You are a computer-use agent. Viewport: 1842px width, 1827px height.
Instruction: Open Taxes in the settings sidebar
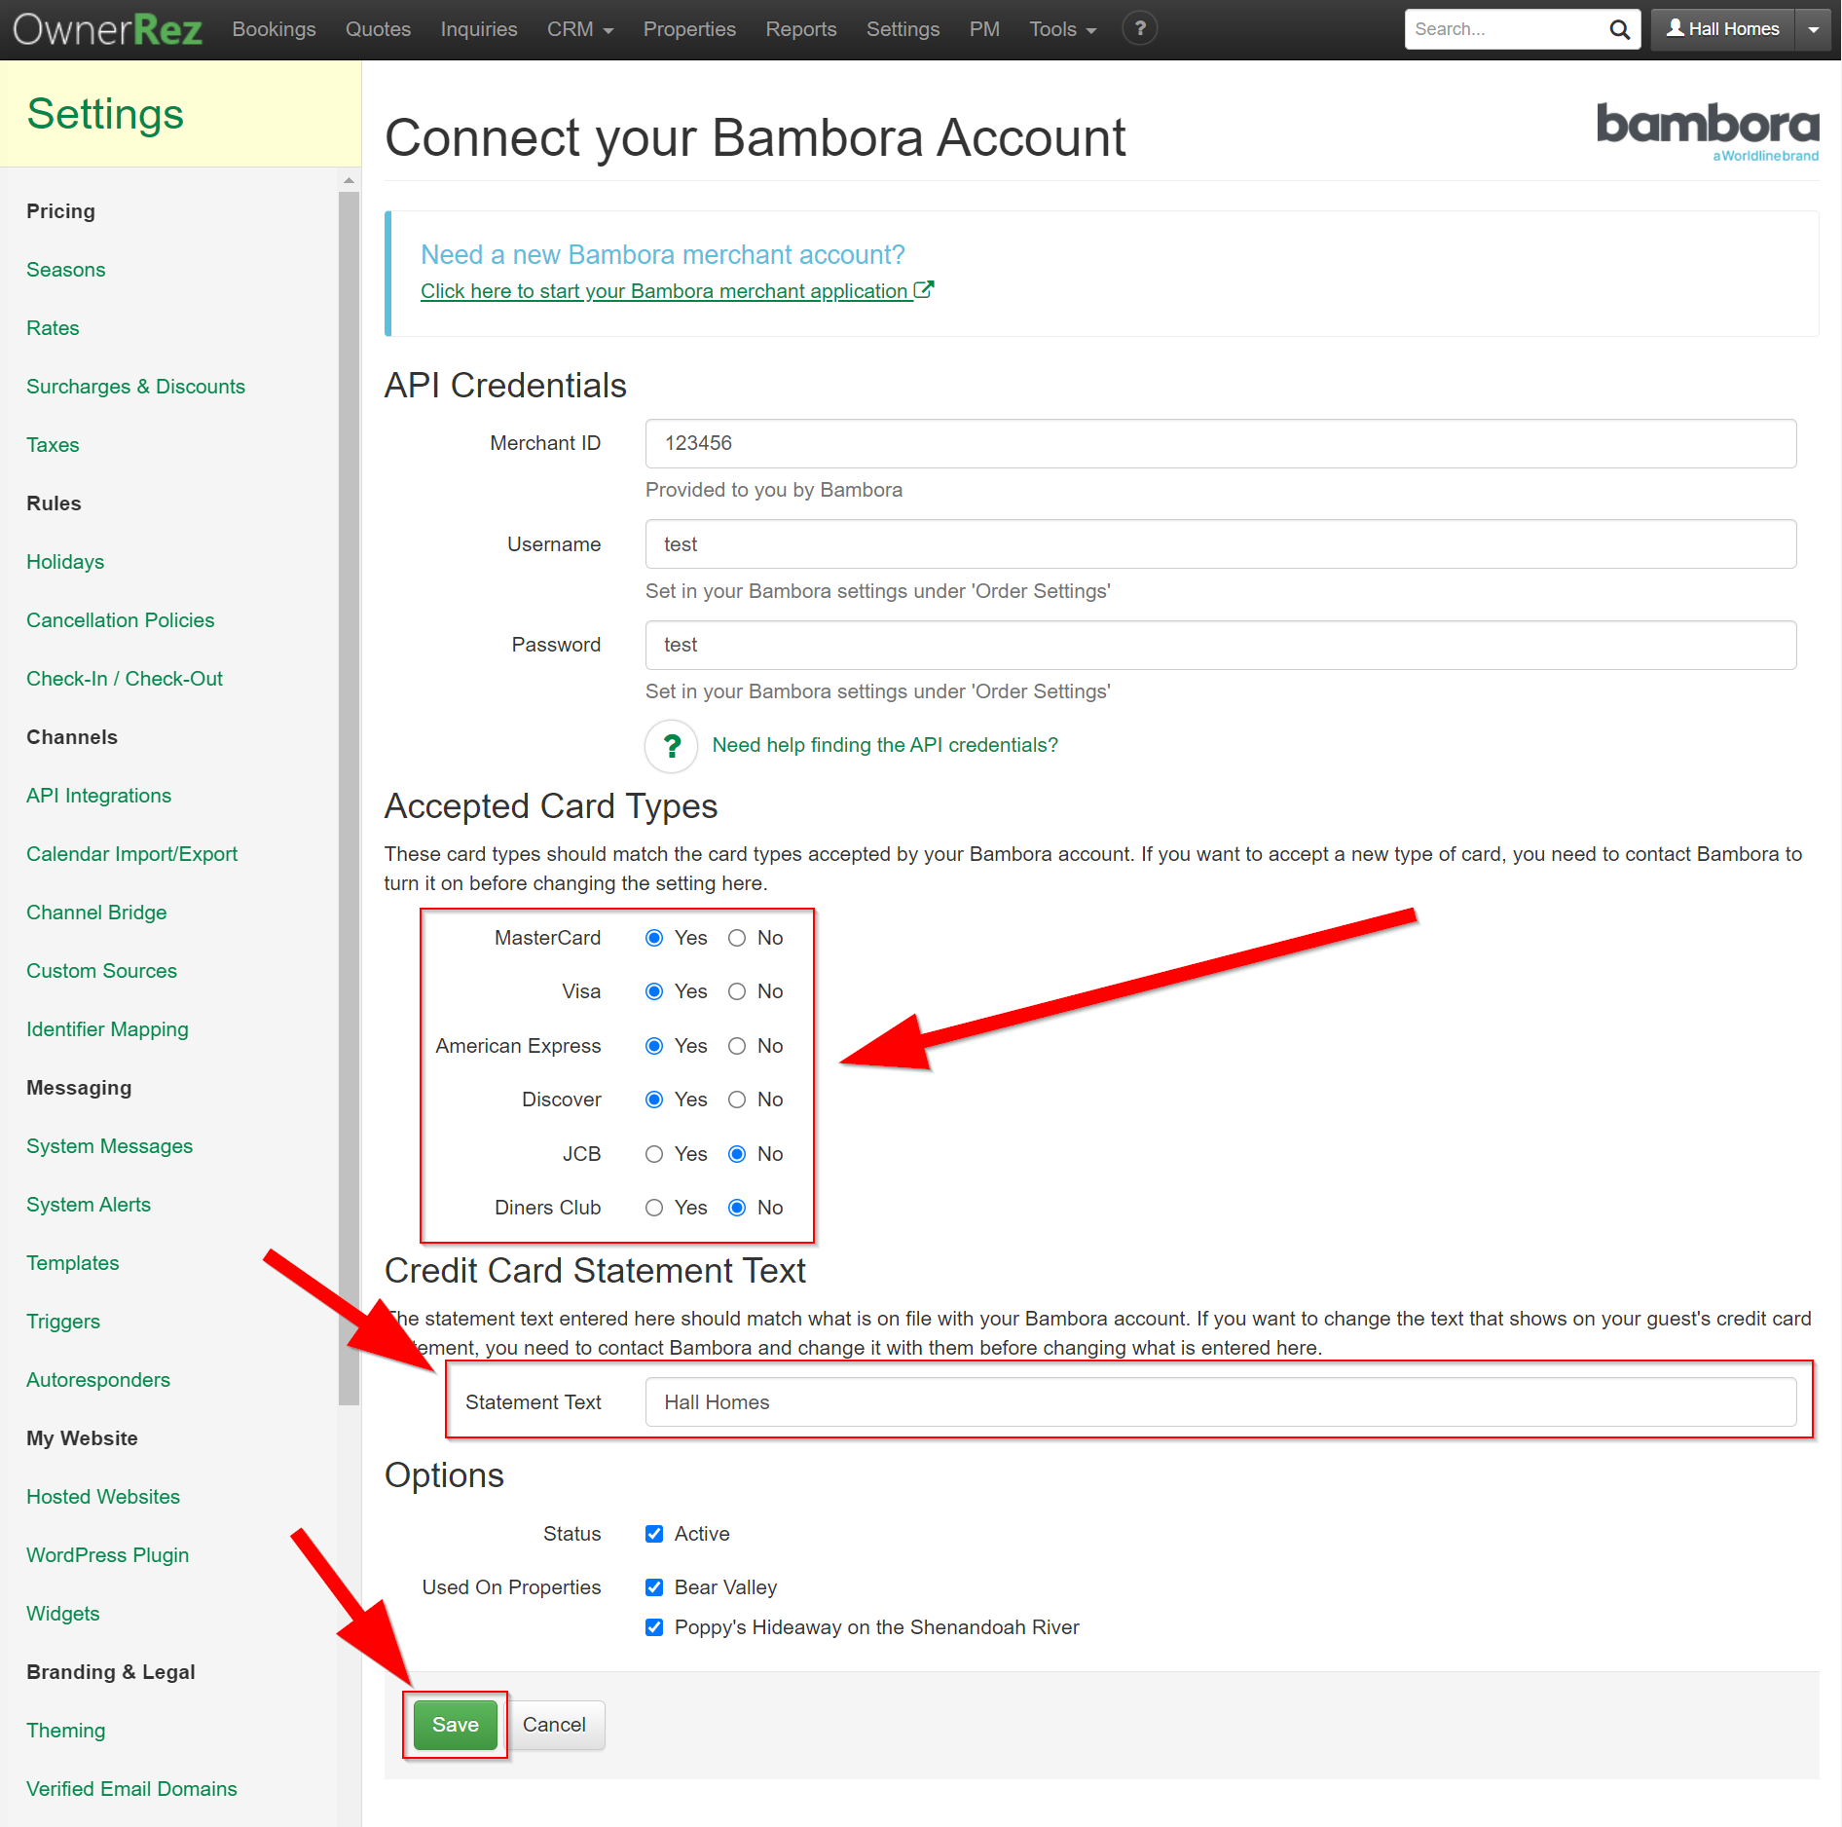53,445
